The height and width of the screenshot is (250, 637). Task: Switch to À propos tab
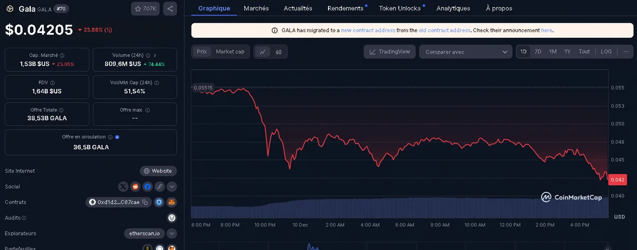(499, 8)
